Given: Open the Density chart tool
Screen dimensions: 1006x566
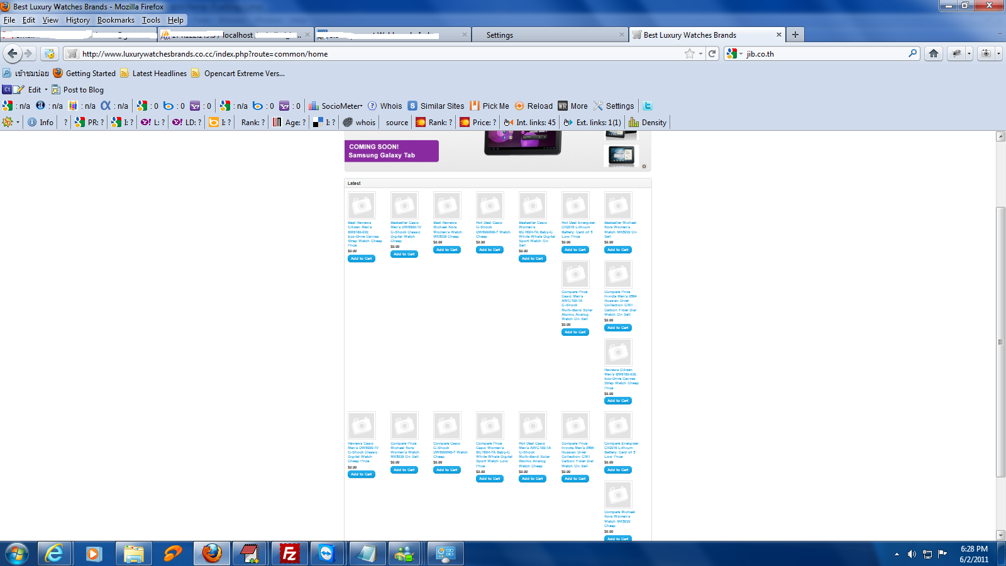Looking at the screenshot, I should pyautogui.click(x=648, y=123).
